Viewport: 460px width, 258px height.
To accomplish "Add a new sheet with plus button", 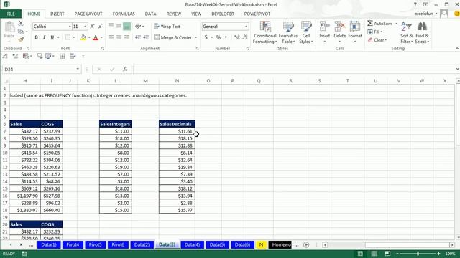I will [x=306, y=244].
